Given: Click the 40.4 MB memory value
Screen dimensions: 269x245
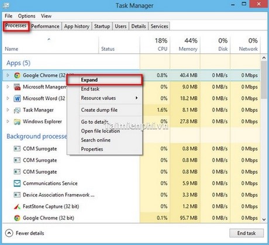Looking at the screenshot, I should click(x=189, y=75).
